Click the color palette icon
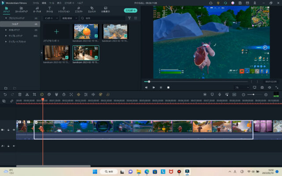 pyautogui.click(x=49, y=95)
